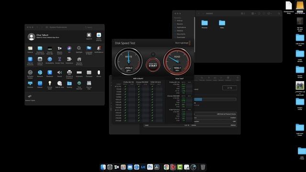Show all preferences grid button
Screen dimensions: 306x172
(47, 27)
